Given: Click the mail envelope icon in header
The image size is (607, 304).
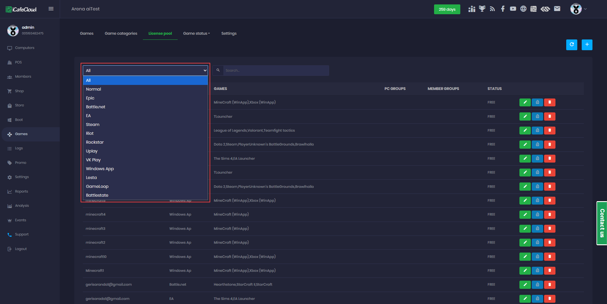Looking at the screenshot, I should pos(557,9).
